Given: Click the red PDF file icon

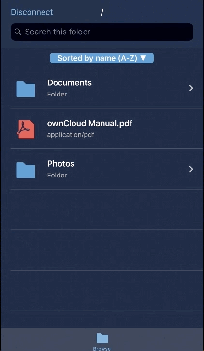Looking at the screenshot, I should coord(26,129).
